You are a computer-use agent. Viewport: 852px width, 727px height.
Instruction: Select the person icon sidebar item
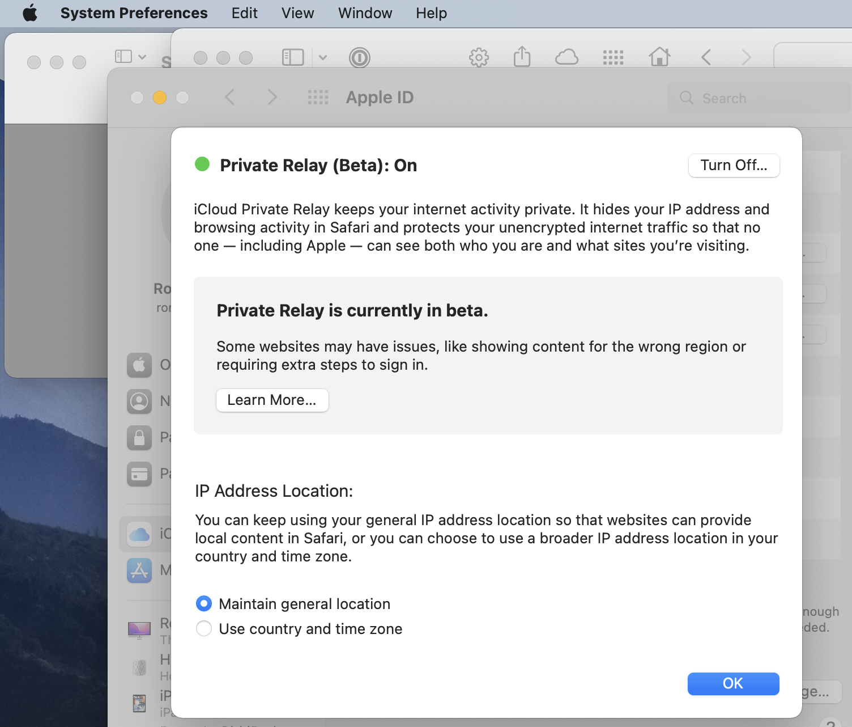click(139, 401)
